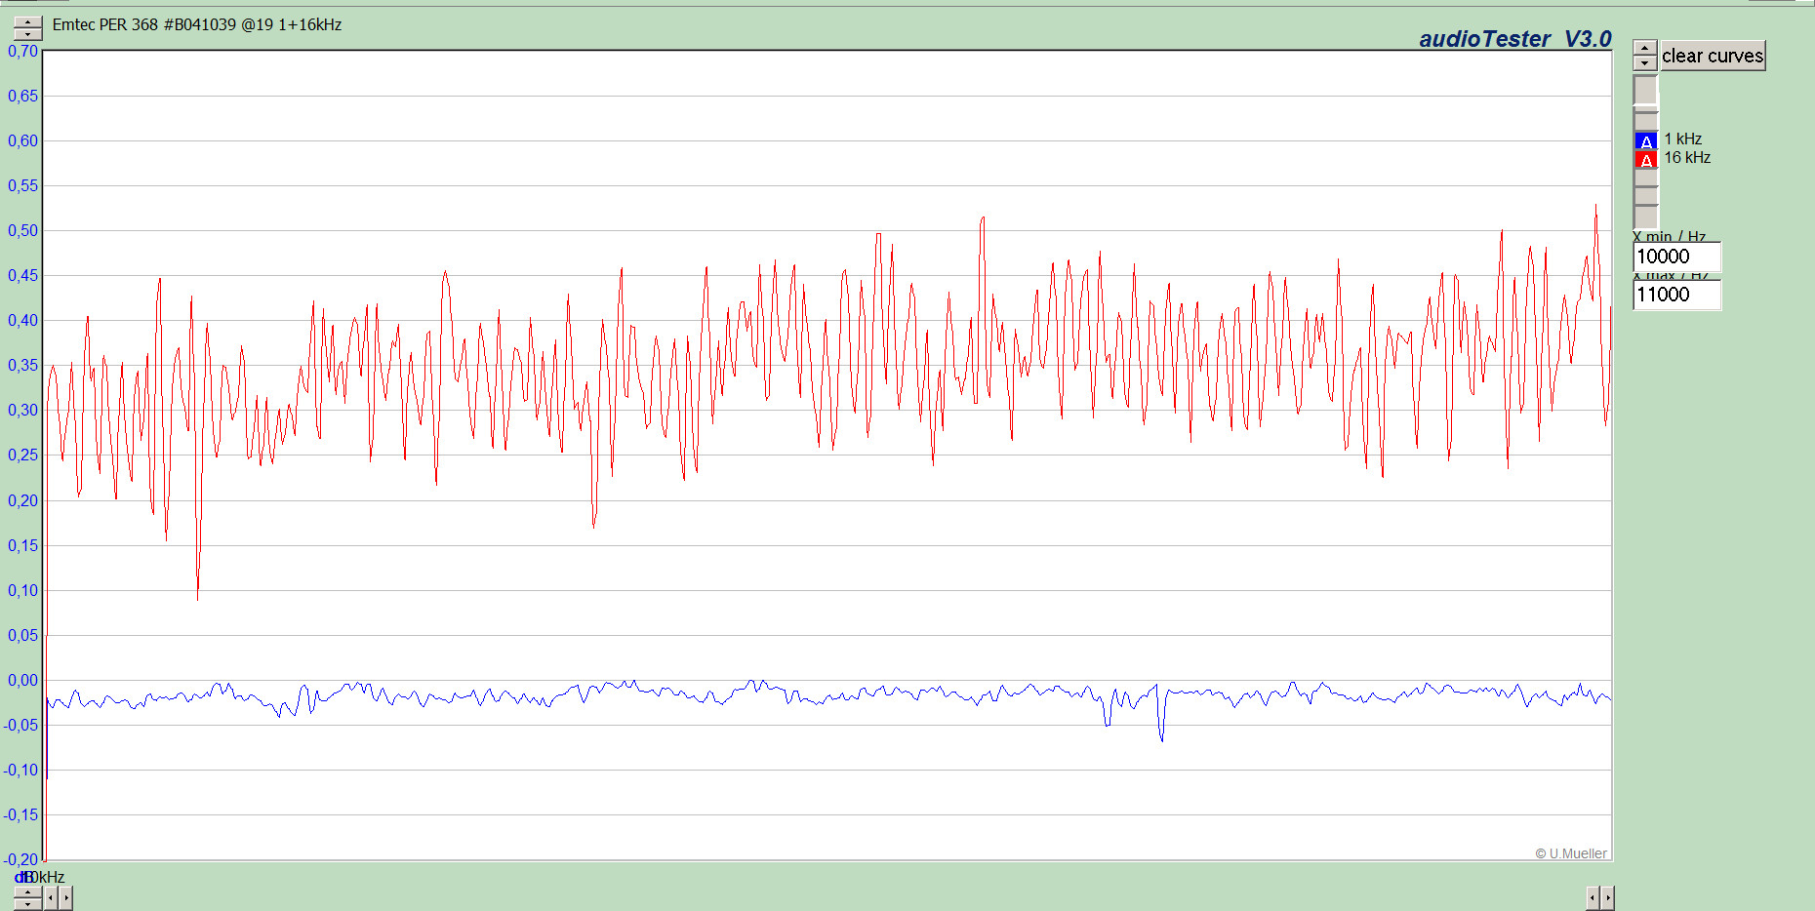Select the 1 kHz curve label

(x=1683, y=139)
